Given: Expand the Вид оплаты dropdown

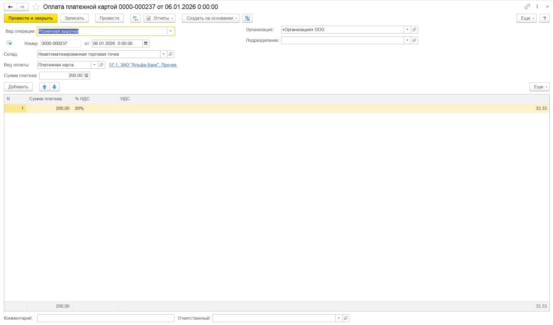Looking at the screenshot, I should click(x=94, y=65).
